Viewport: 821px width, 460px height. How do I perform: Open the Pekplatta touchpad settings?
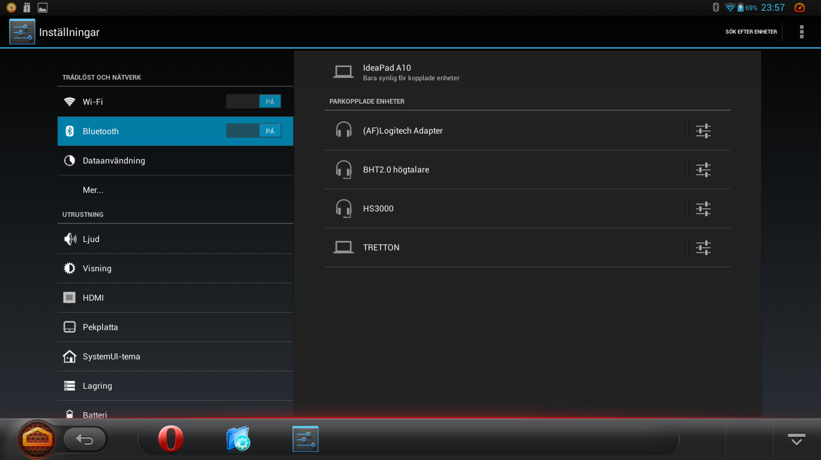click(175, 327)
